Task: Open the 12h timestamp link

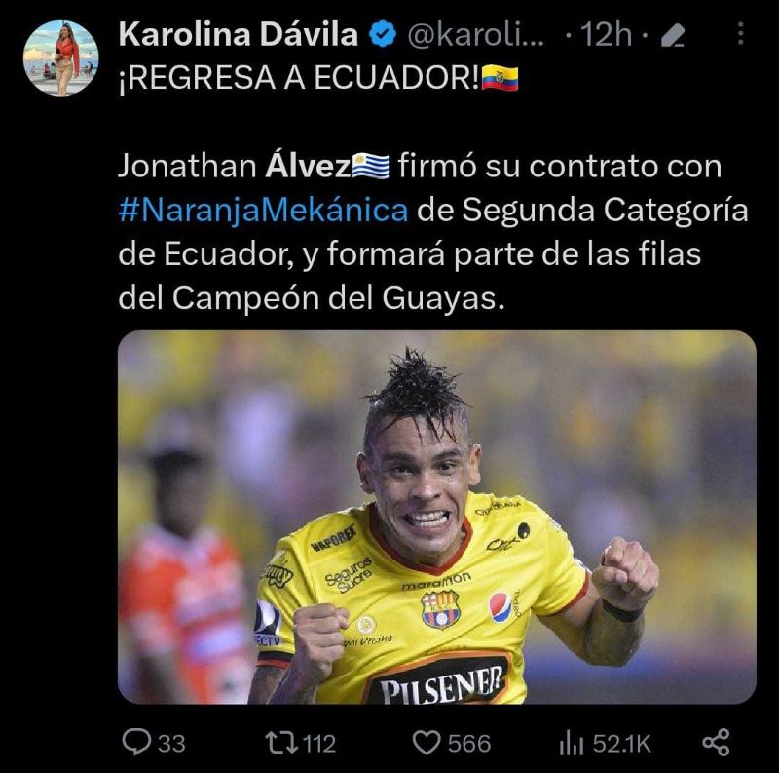Action: coord(606,35)
